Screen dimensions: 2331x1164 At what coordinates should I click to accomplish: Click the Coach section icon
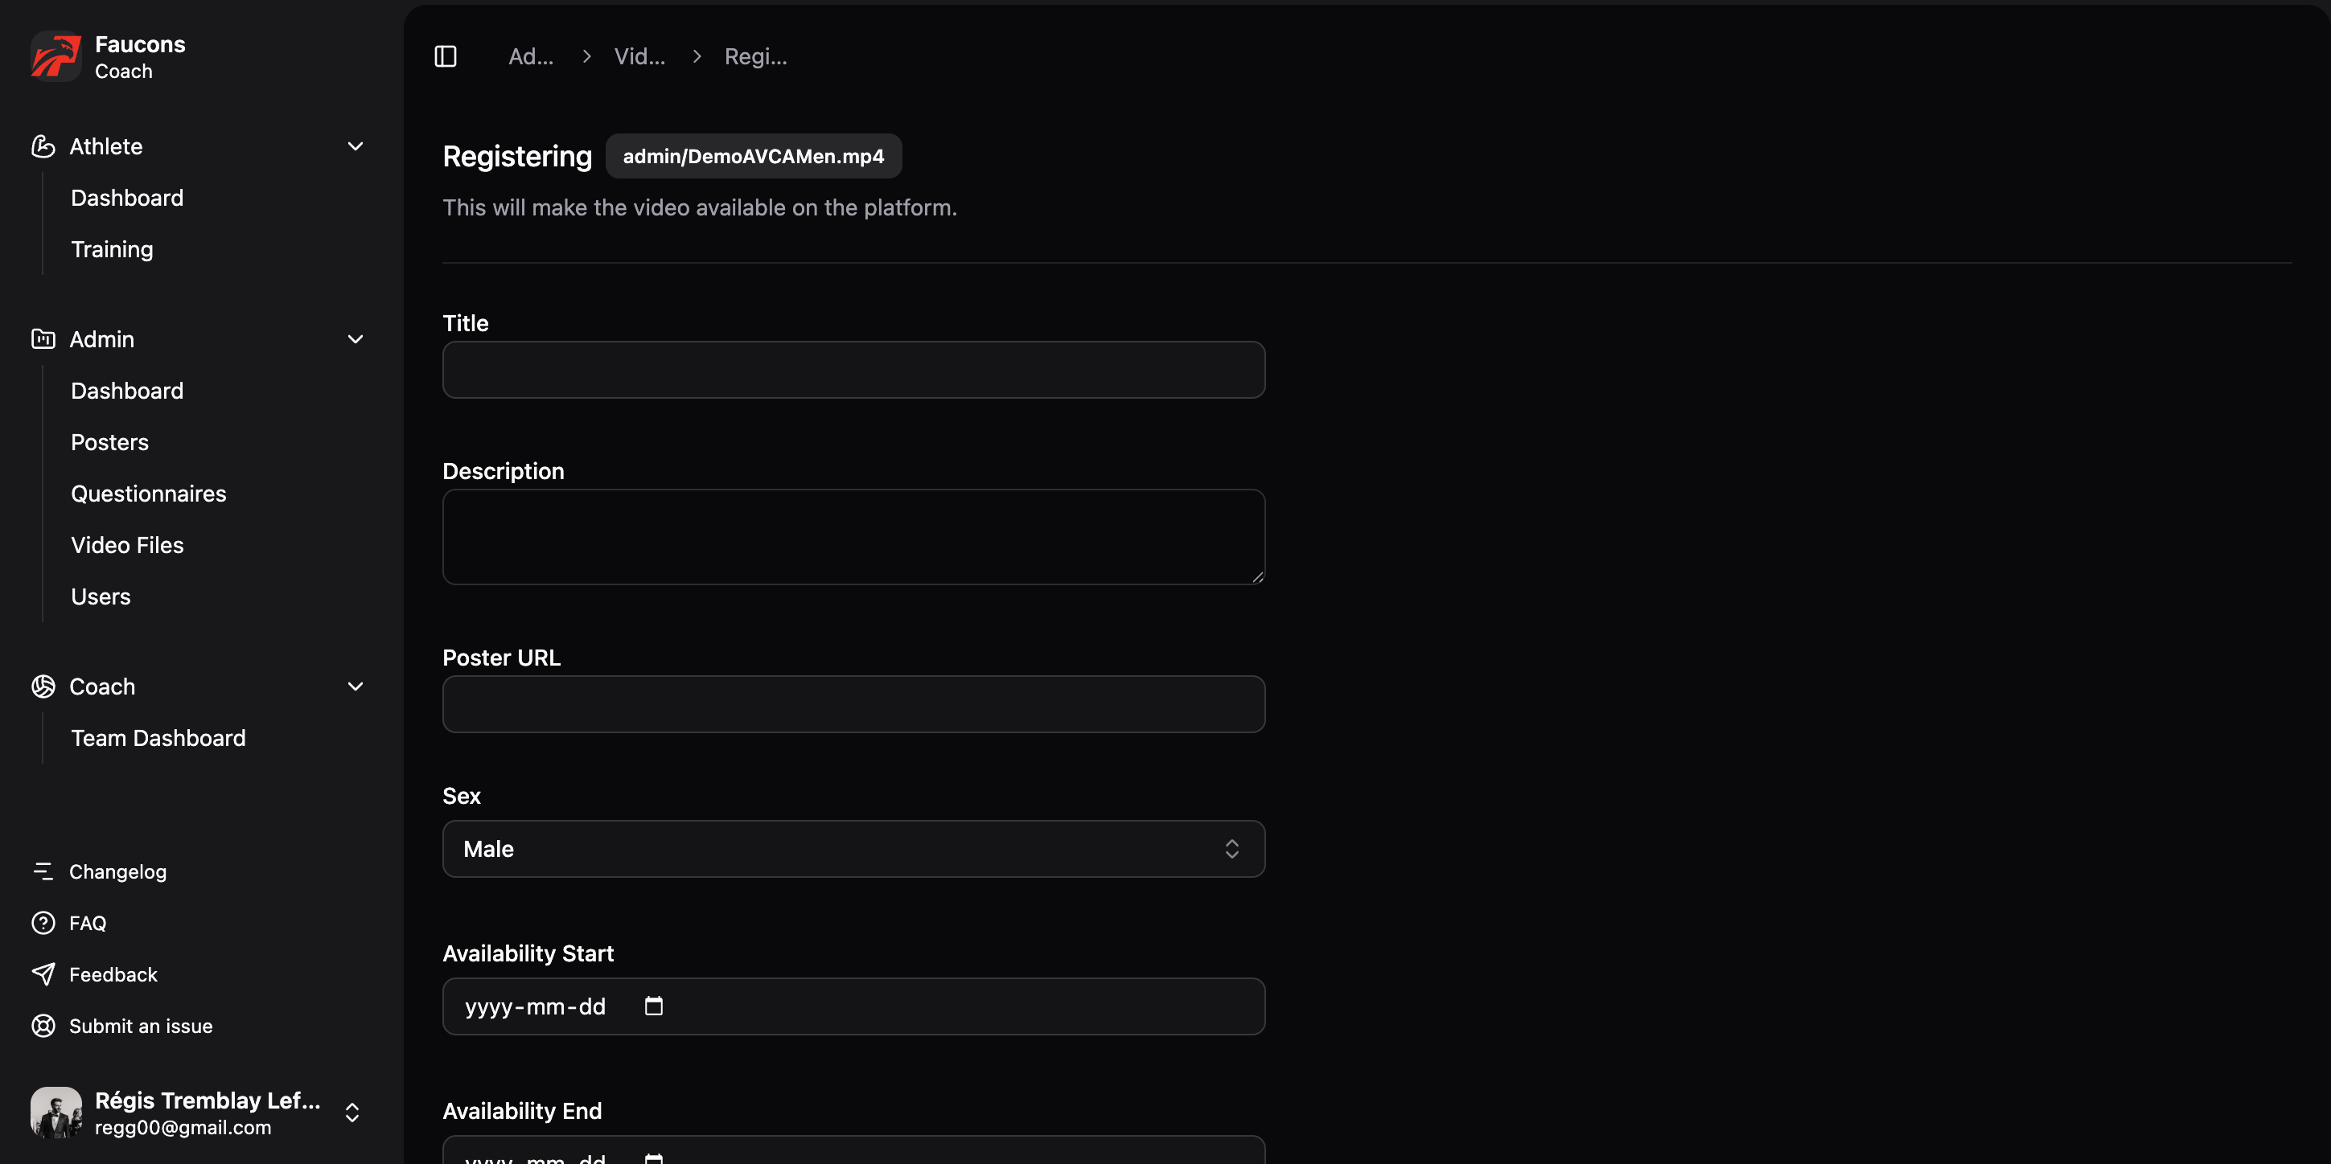tap(43, 687)
